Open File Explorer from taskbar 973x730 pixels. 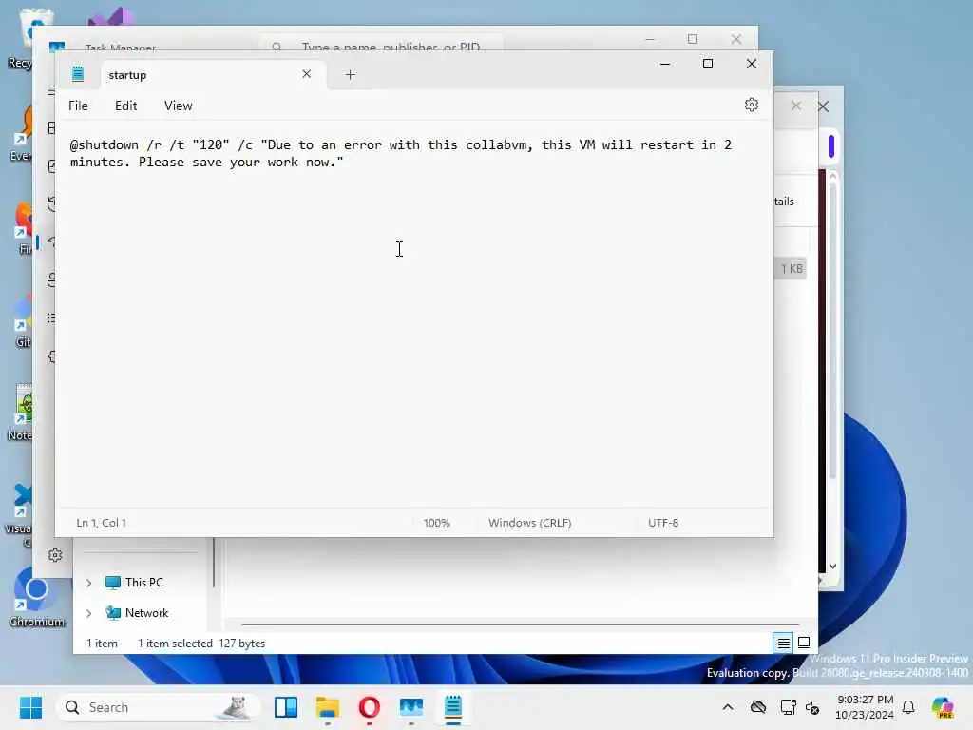[328, 707]
